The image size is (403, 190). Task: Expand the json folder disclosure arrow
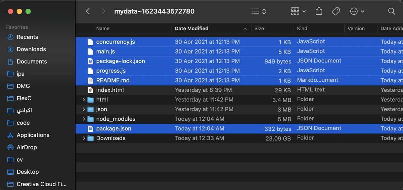tap(84, 109)
